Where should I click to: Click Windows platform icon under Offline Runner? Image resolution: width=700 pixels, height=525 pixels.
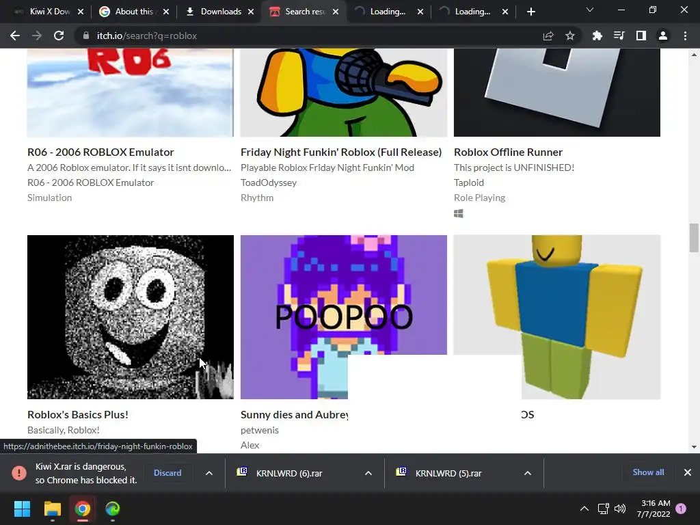click(x=459, y=214)
